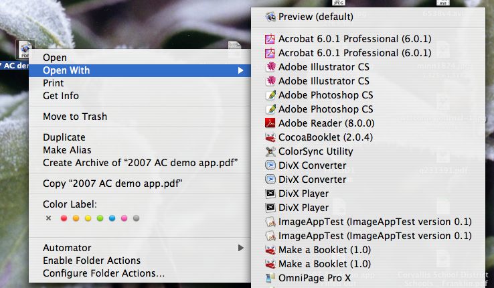The height and width of the screenshot is (288, 494).
Task: Choose CocoaBooklet (2.0.4) from the submenu
Action: (x=368, y=137)
